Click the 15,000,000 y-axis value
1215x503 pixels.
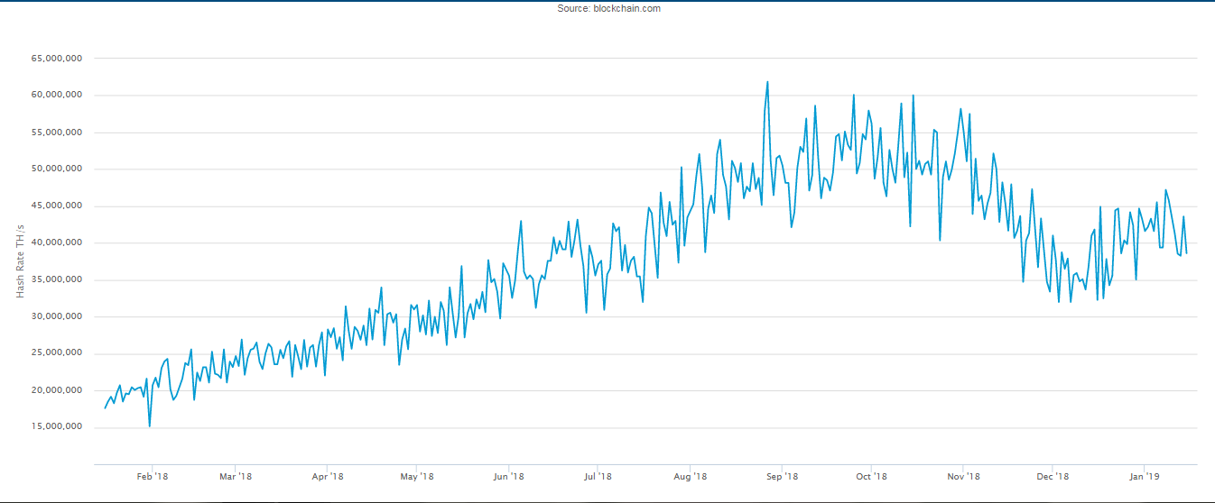tap(58, 427)
